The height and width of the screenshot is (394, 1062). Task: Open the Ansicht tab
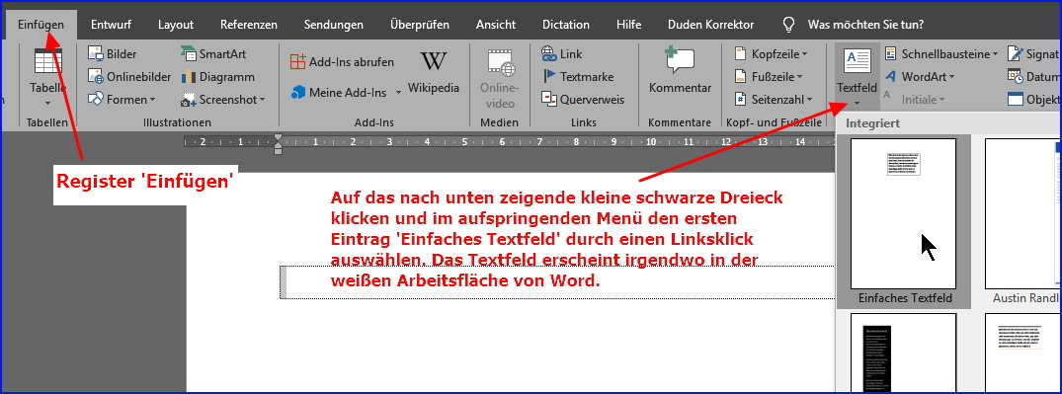click(x=495, y=25)
